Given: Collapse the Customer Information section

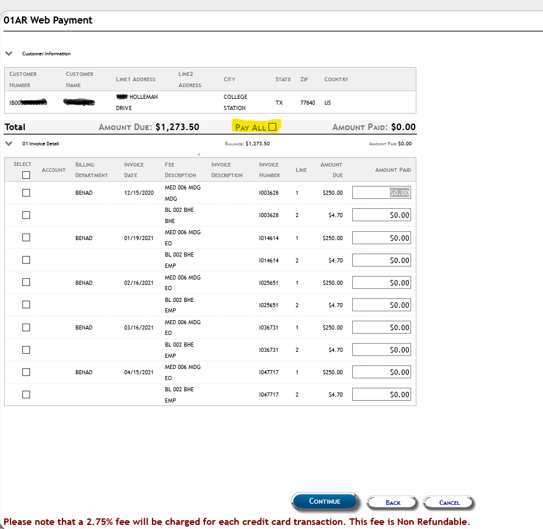Looking at the screenshot, I should point(9,54).
